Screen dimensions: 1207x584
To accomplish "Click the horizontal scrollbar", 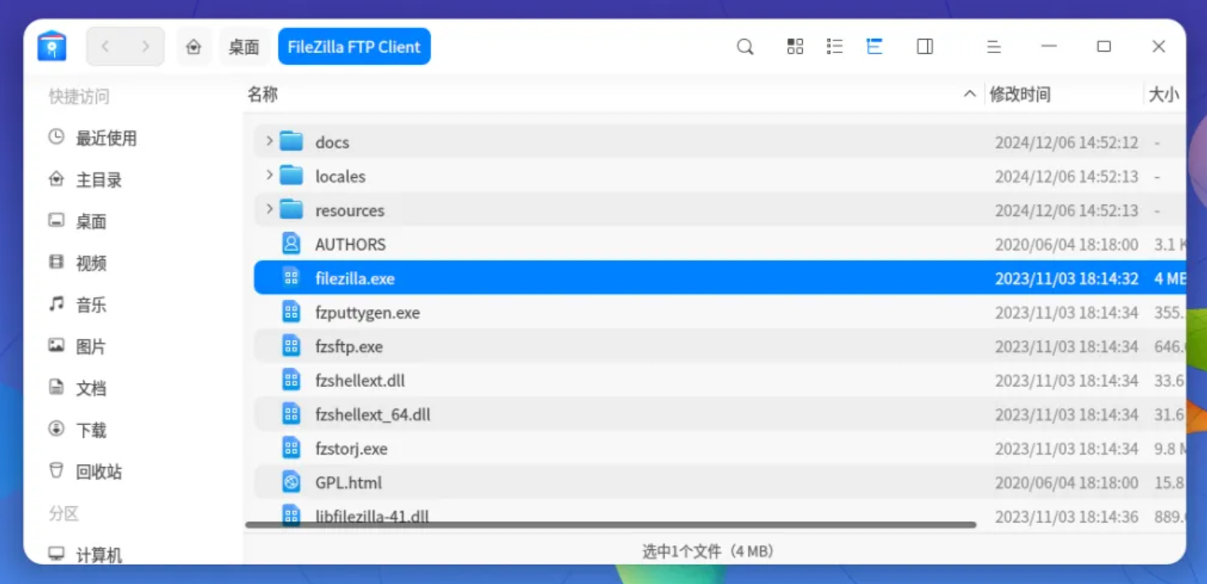I will [611, 525].
